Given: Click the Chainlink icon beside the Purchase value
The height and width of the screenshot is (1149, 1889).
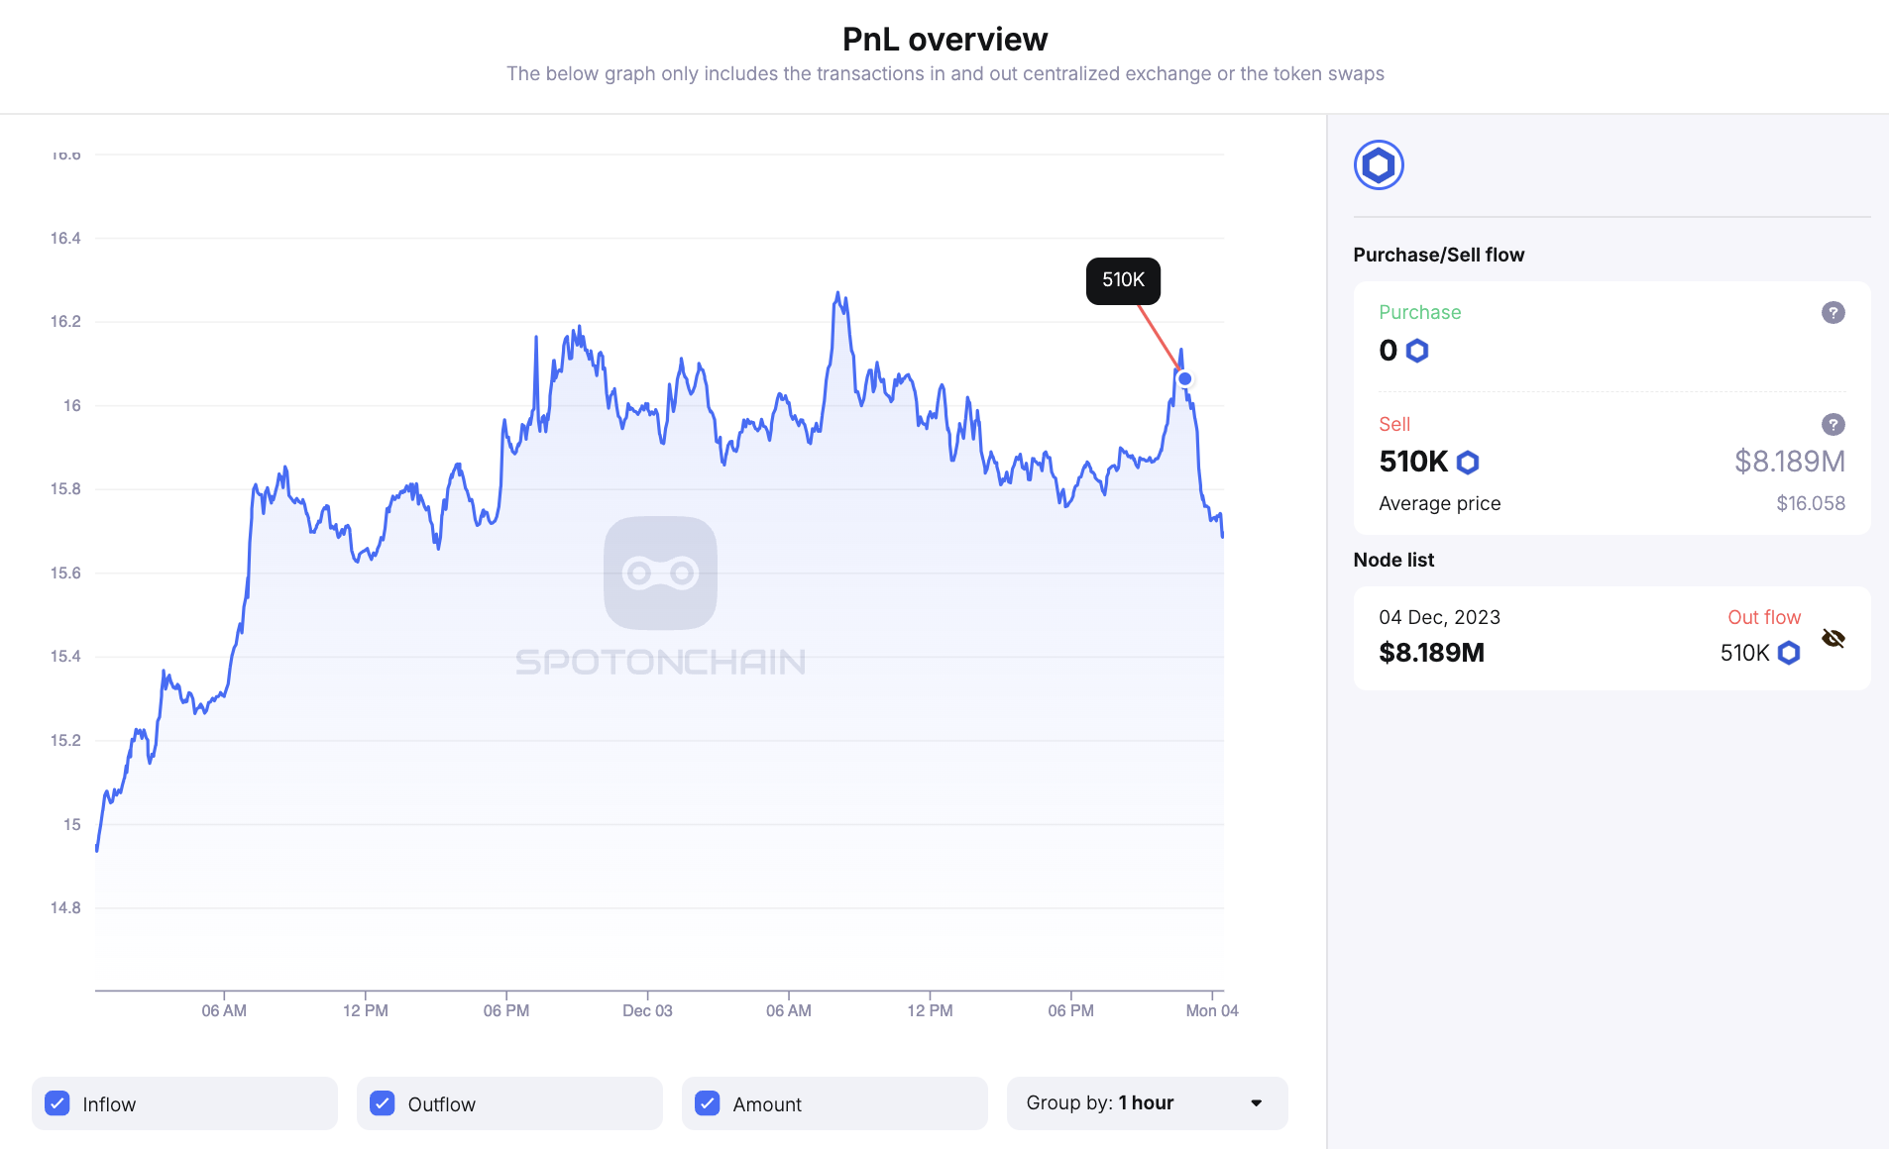Looking at the screenshot, I should 1415,351.
